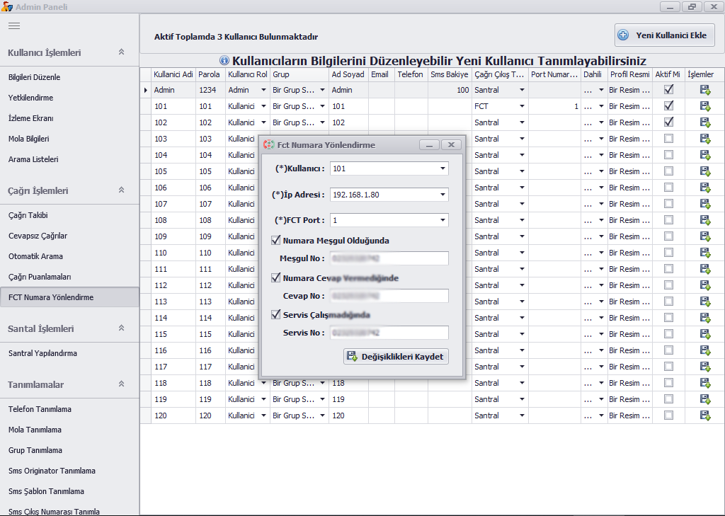Click save icon for user 110 row
Viewport: 725px width, 516px height.
click(704, 253)
